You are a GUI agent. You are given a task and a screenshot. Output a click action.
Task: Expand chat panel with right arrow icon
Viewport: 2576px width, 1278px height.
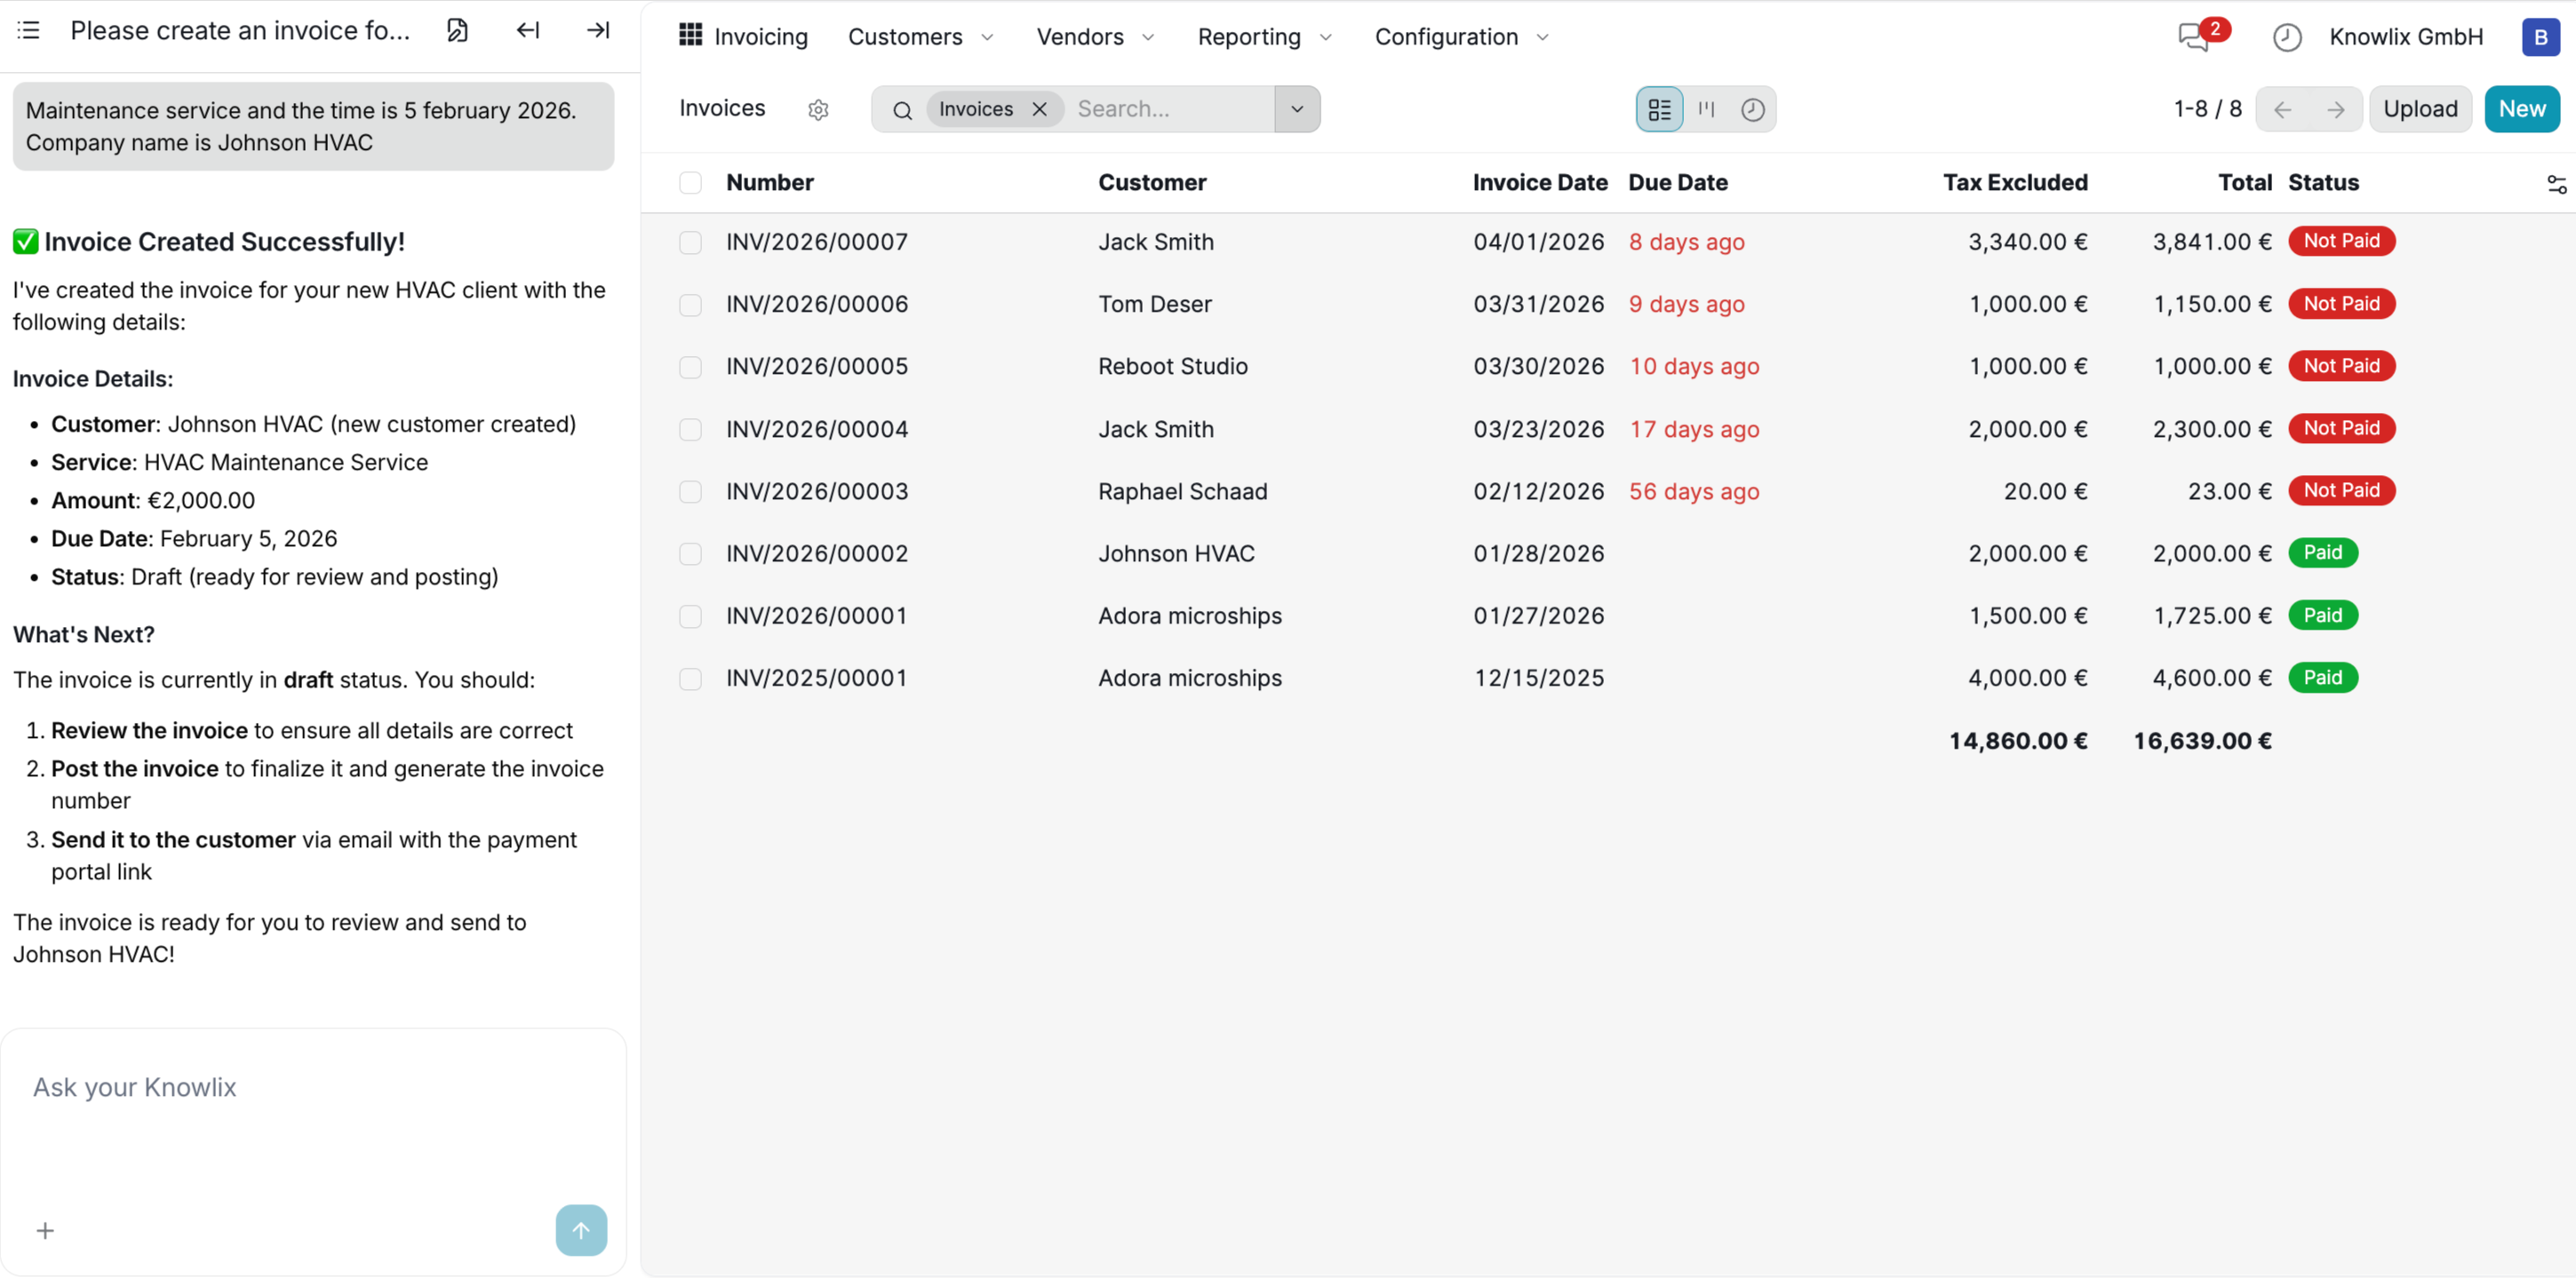(x=598, y=30)
